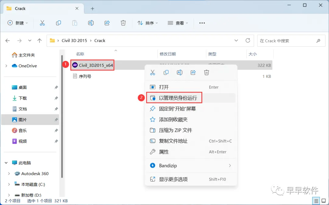
Task: Choose 属性 in the context menu
Action: 191,152
